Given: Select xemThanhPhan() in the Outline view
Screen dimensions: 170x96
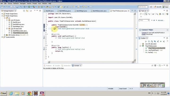Looking at the screenshot, I should coord(155,50).
